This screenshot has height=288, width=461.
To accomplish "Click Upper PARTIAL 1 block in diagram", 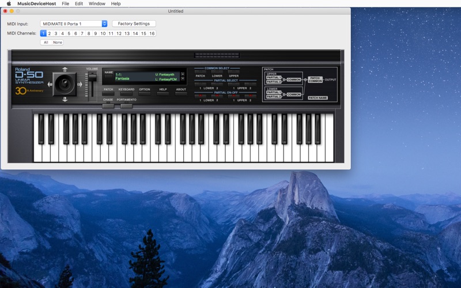I will (x=274, y=78).
